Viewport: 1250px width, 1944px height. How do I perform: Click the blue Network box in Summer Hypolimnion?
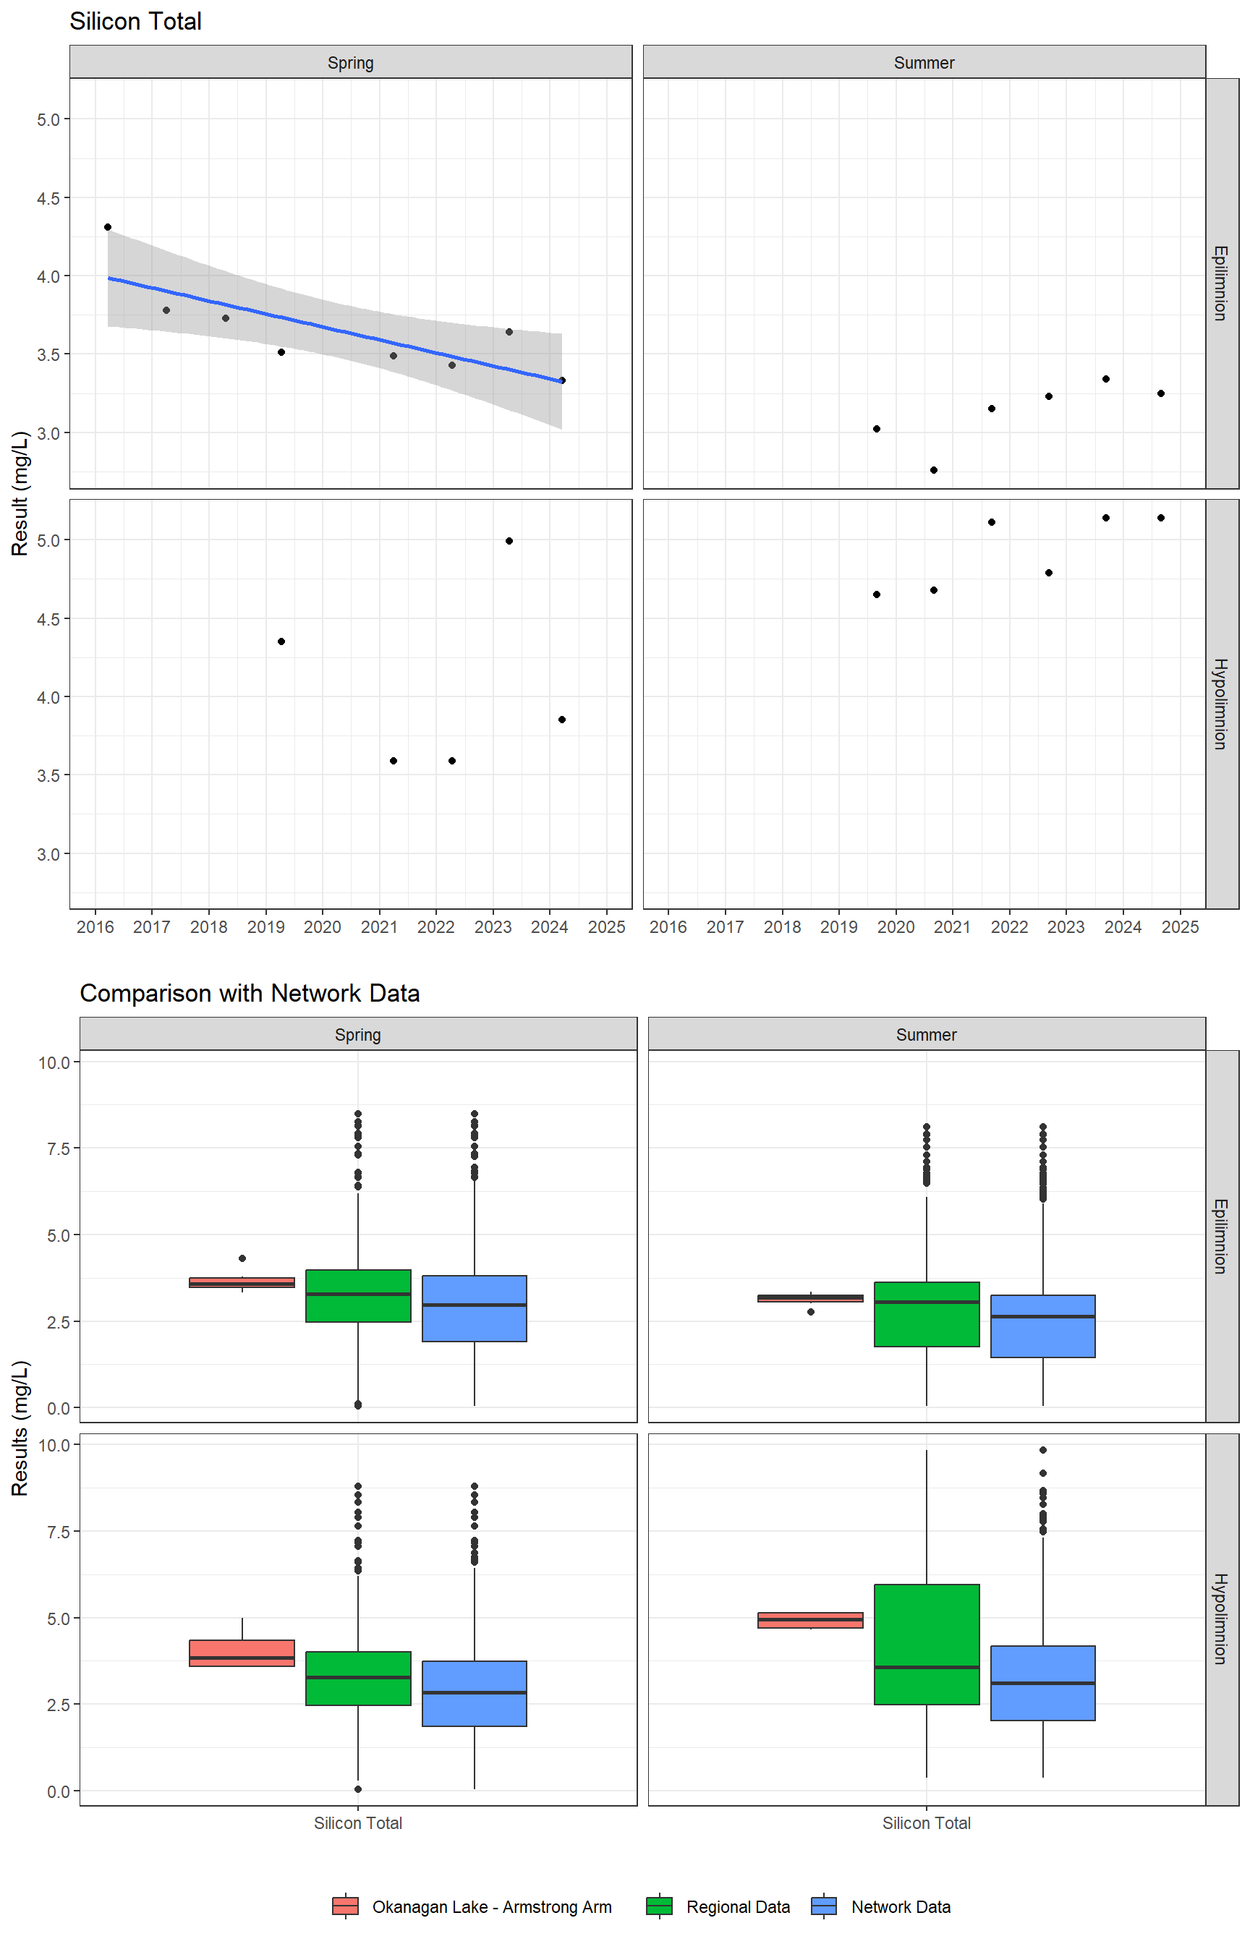click(x=1043, y=1683)
